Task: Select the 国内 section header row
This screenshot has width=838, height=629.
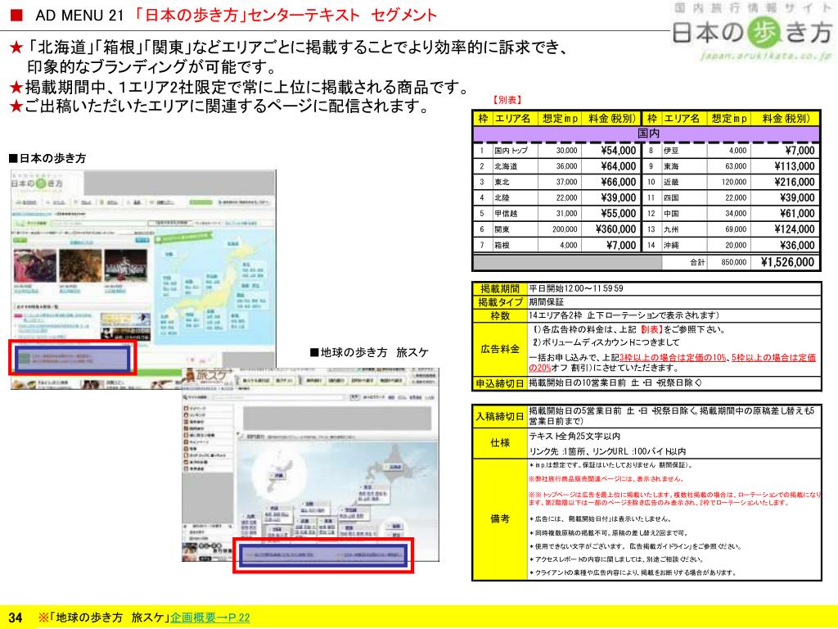Action: pyautogui.click(x=647, y=133)
